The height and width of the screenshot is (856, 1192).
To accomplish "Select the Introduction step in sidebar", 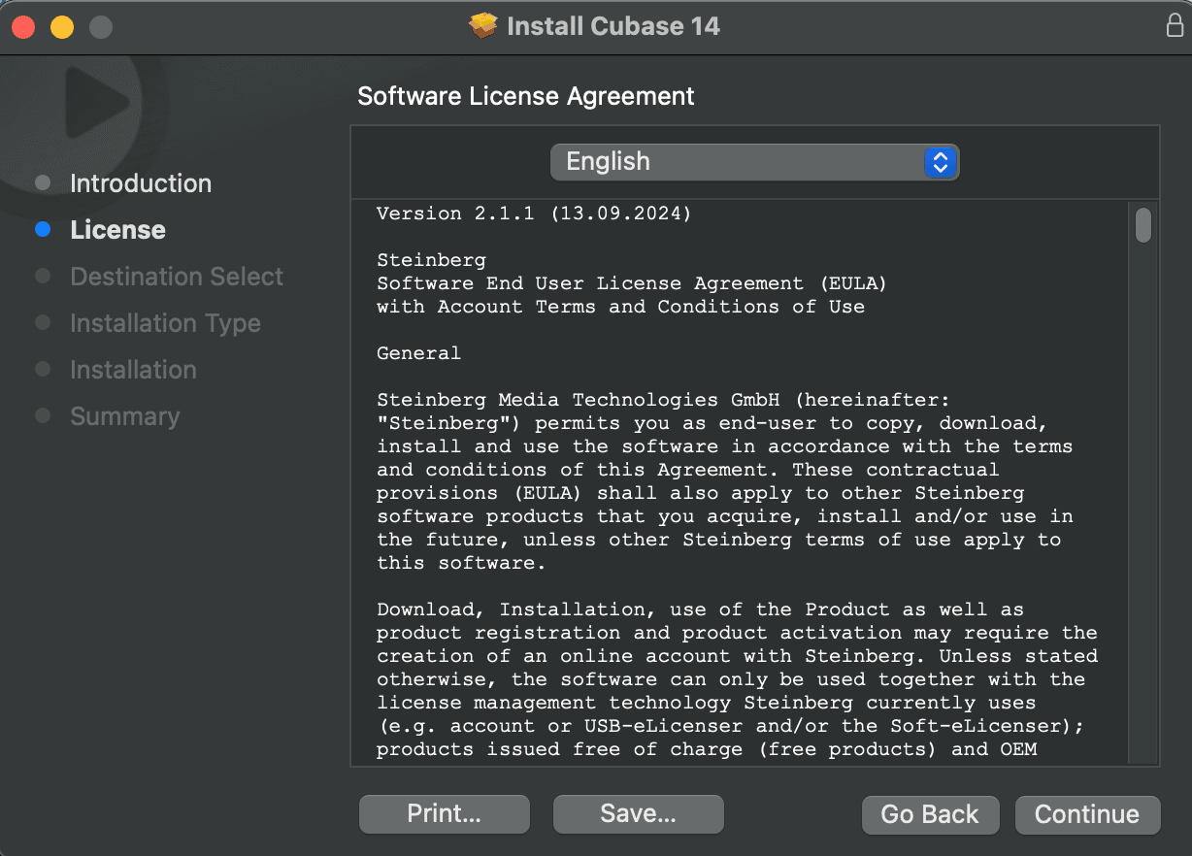I will [141, 183].
